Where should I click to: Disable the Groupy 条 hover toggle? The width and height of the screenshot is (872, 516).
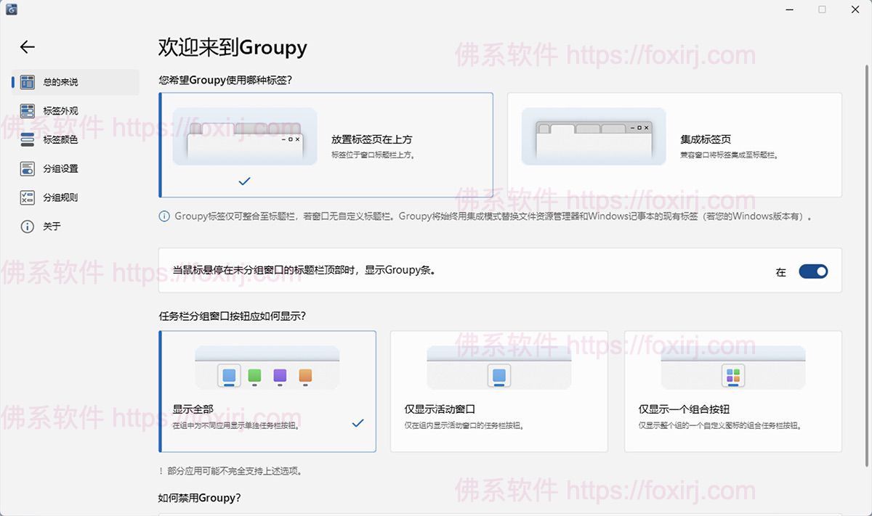coord(813,270)
